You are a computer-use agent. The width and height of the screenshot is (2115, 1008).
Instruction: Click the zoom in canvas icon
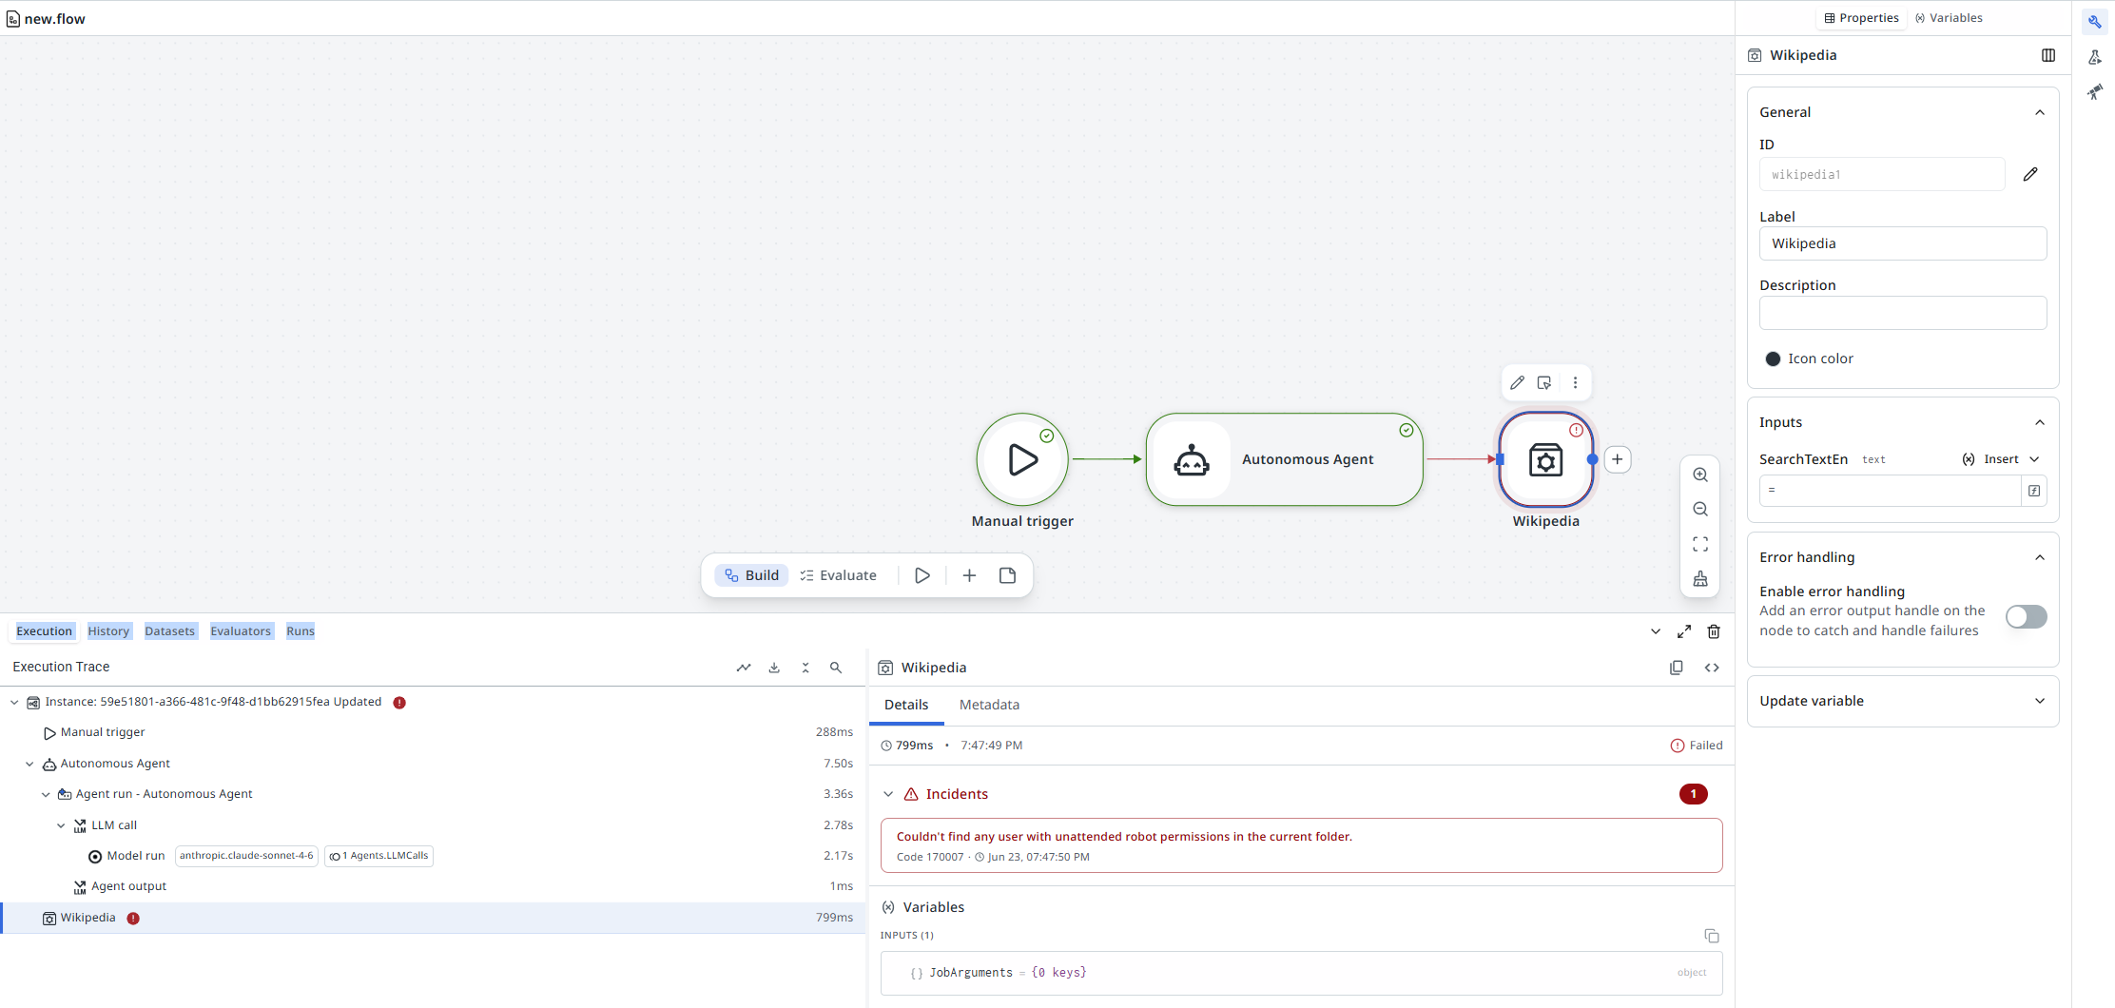(x=1700, y=475)
